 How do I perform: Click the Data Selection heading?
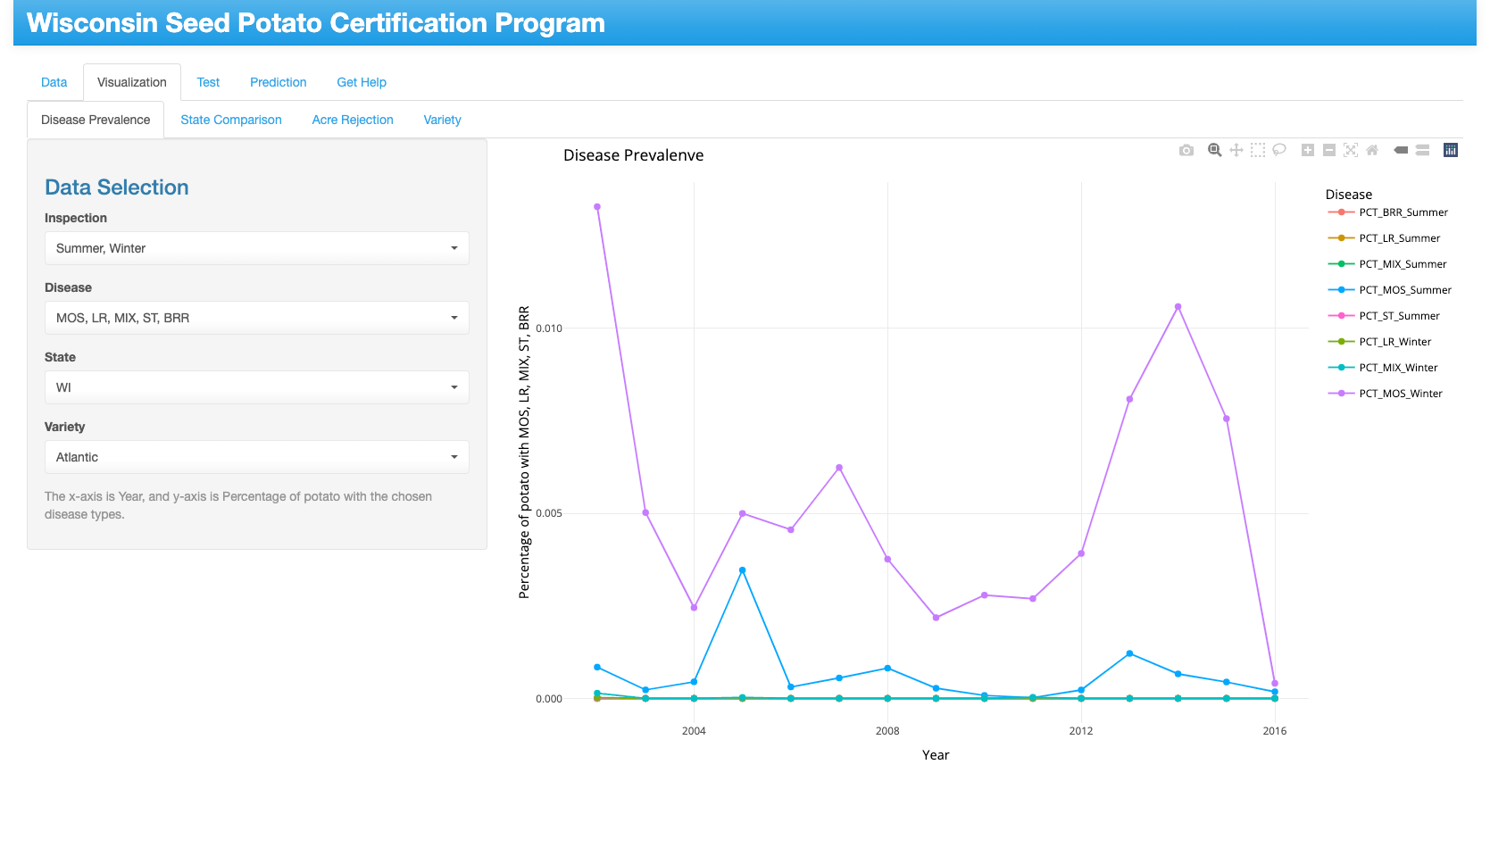117,187
